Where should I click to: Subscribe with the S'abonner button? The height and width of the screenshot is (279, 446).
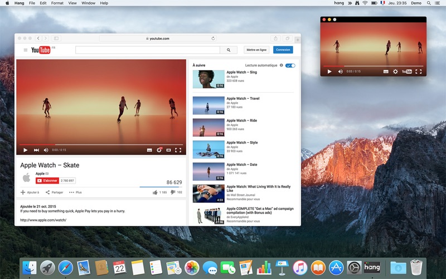pos(47,180)
